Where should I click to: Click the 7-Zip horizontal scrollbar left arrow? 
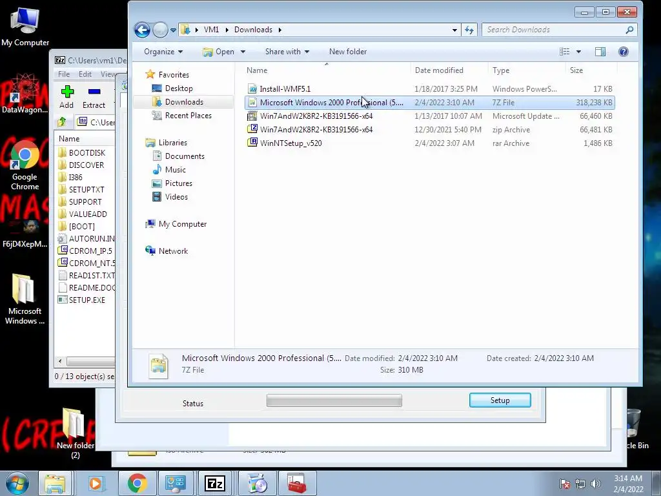(60, 362)
